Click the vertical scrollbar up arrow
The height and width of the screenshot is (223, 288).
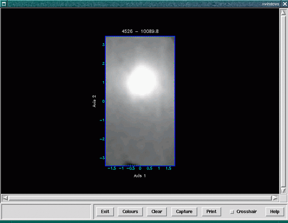[283, 12]
